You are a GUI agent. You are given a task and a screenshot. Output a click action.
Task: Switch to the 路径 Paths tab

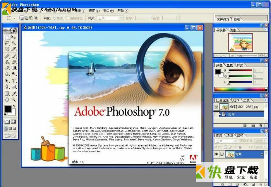coord(240,135)
